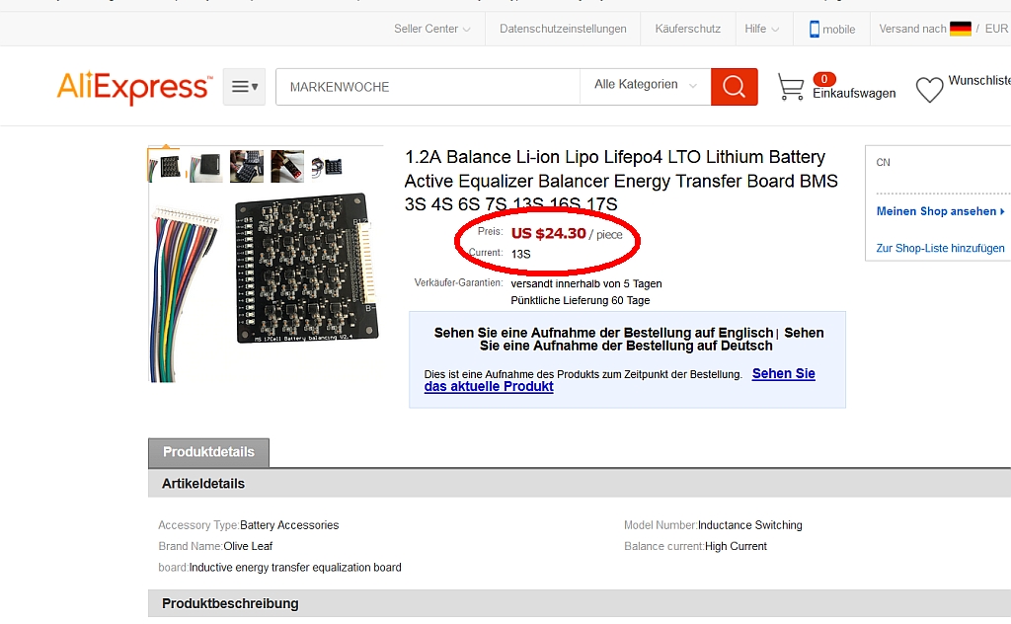This screenshot has width=1011, height=624.
Task: Click the German flag icon
Action: [x=960, y=29]
